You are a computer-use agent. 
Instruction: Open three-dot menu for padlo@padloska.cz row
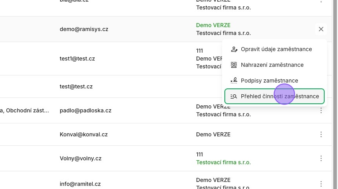pyautogui.click(x=321, y=110)
